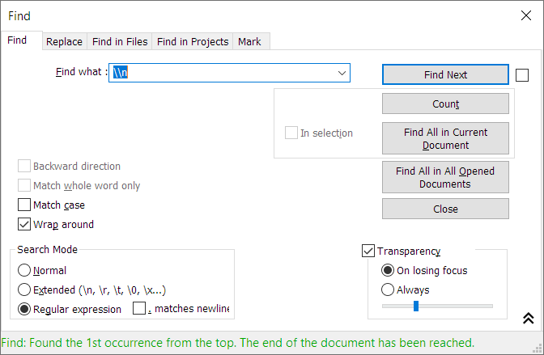Select Extended search mode radio
This screenshot has height=355, width=544.
24,289
